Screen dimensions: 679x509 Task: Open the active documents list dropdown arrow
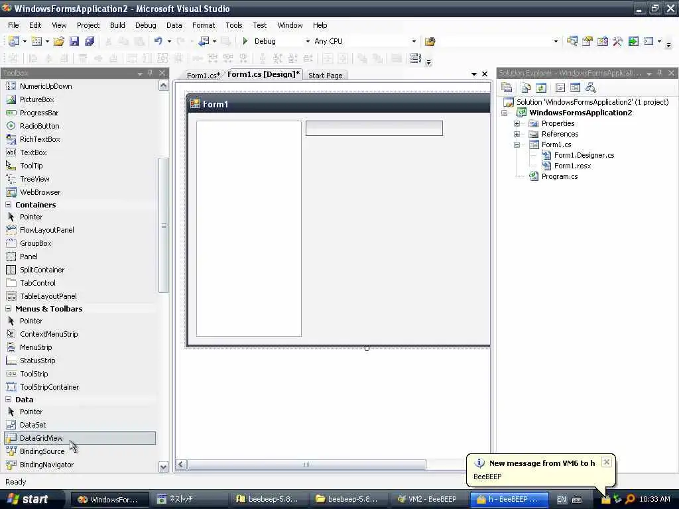click(x=473, y=74)
